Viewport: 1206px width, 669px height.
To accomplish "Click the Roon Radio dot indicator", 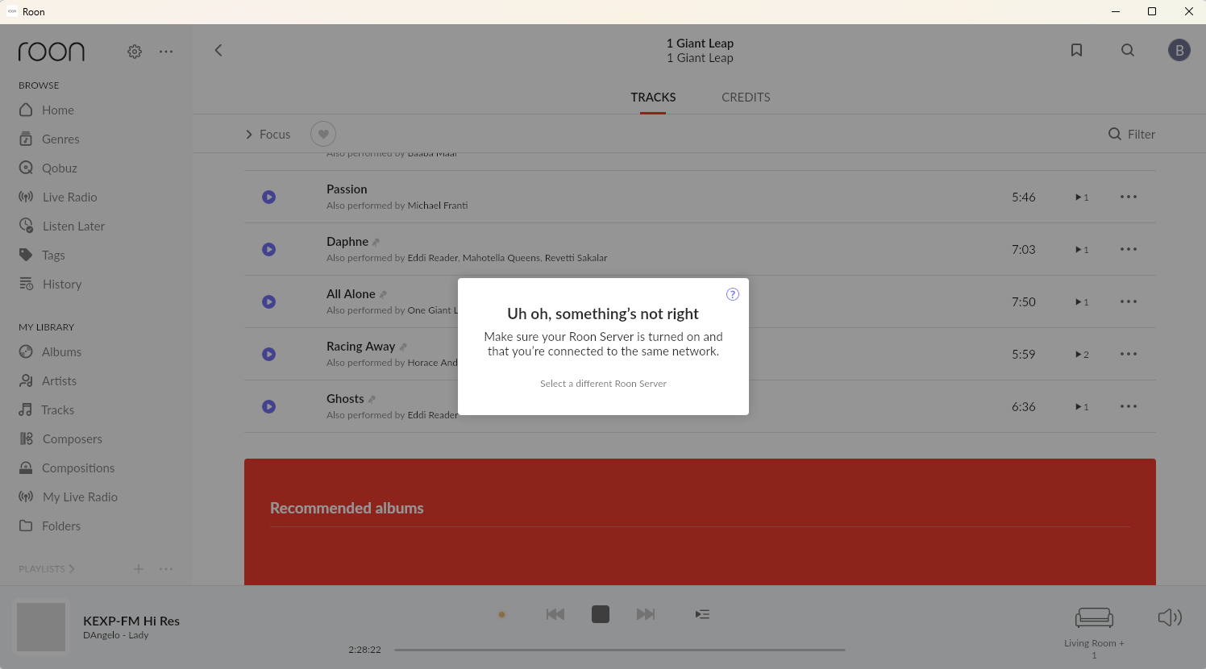I will pyautogui.click(x=501, y=614).
